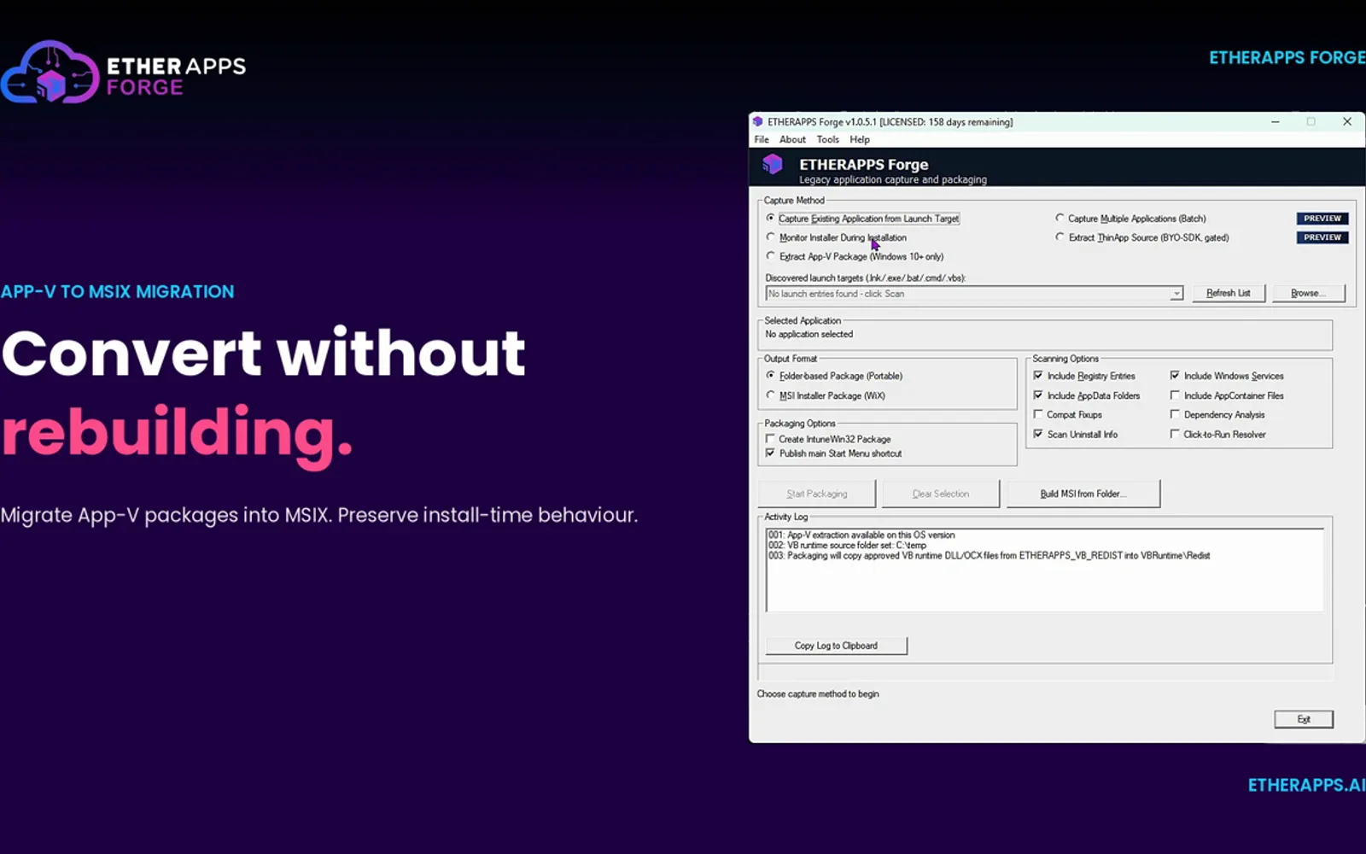Click the PREVIEW badge beside Capture Multiple Applications
This screenshot has width=1366, height=854.
click(x=1322, y=219)
